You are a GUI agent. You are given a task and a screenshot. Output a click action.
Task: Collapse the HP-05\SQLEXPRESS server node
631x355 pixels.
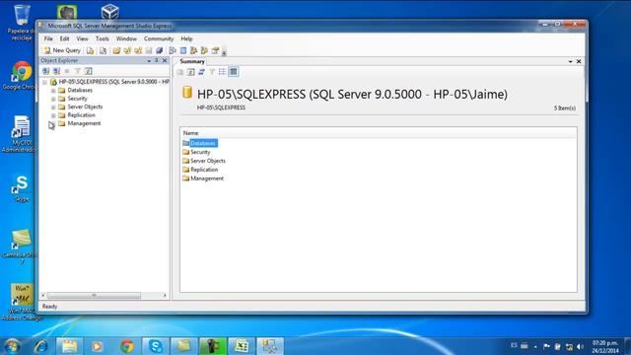click(44, 82)
